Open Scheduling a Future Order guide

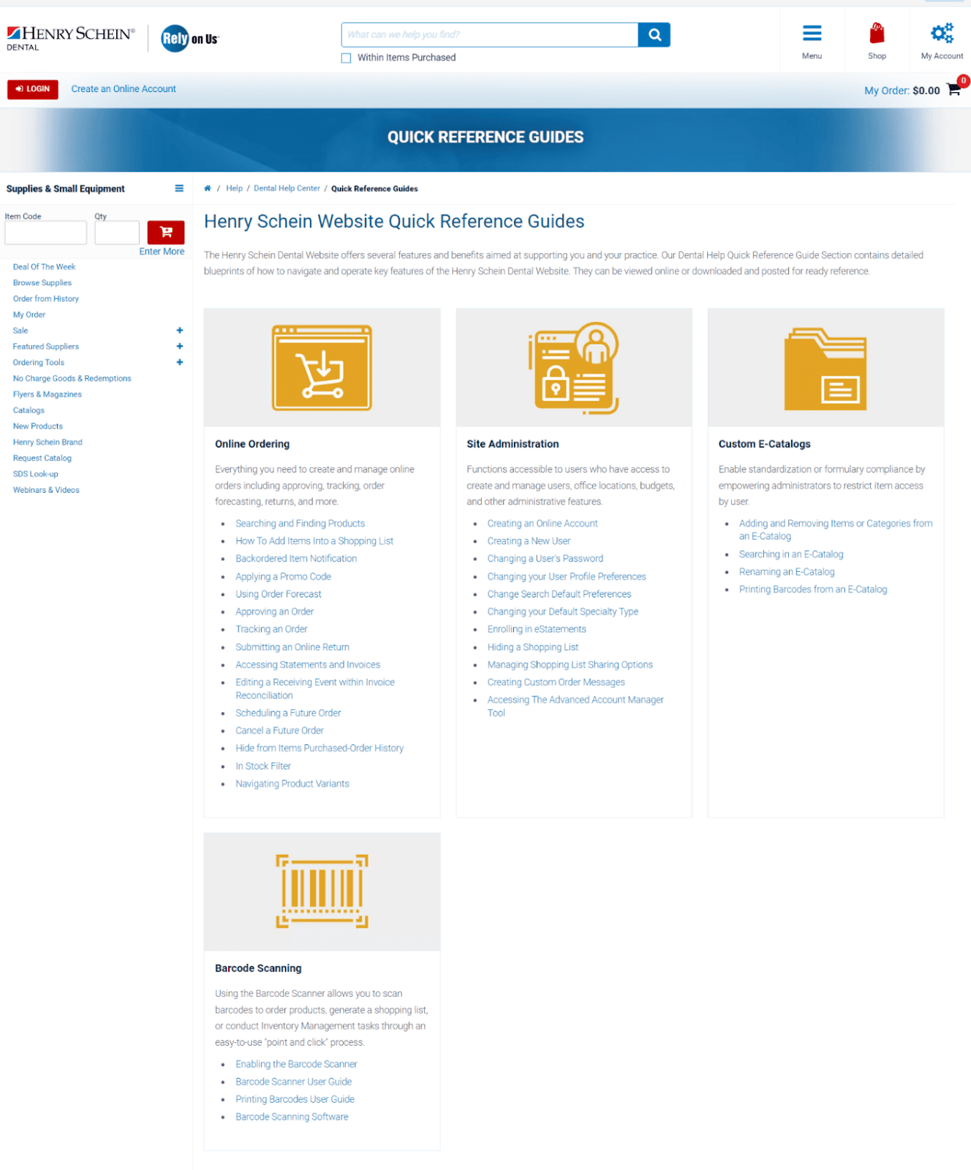[288, 713]
